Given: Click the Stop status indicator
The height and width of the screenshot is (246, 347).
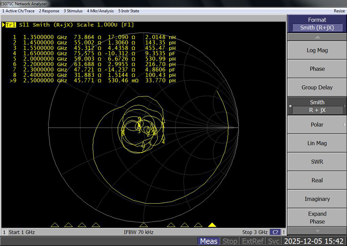Looking at the screenshot, I should [230, 241].
